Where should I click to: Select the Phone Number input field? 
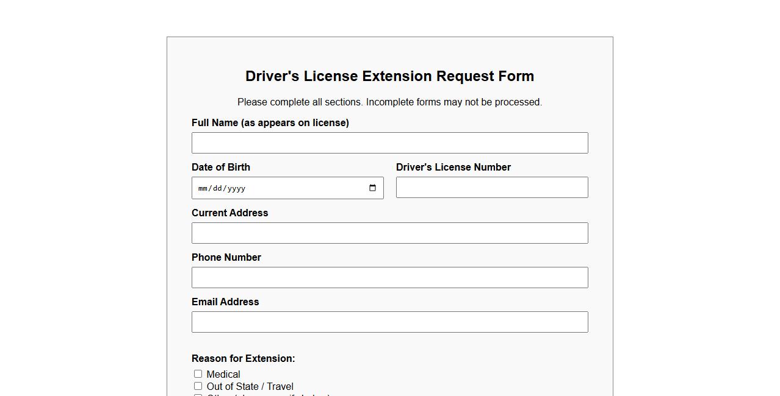[390, 277]
